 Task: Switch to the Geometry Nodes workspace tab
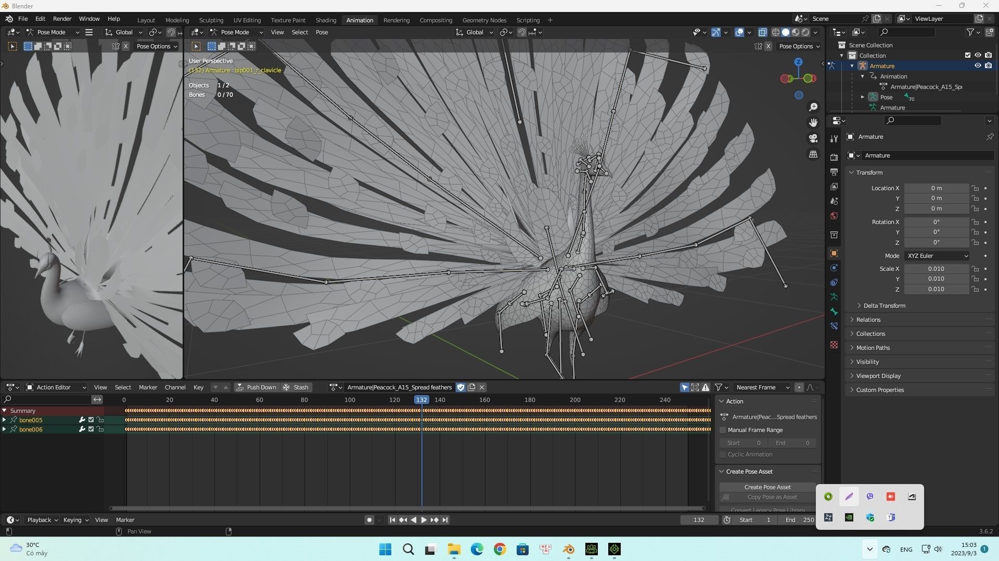click(484, 20)
